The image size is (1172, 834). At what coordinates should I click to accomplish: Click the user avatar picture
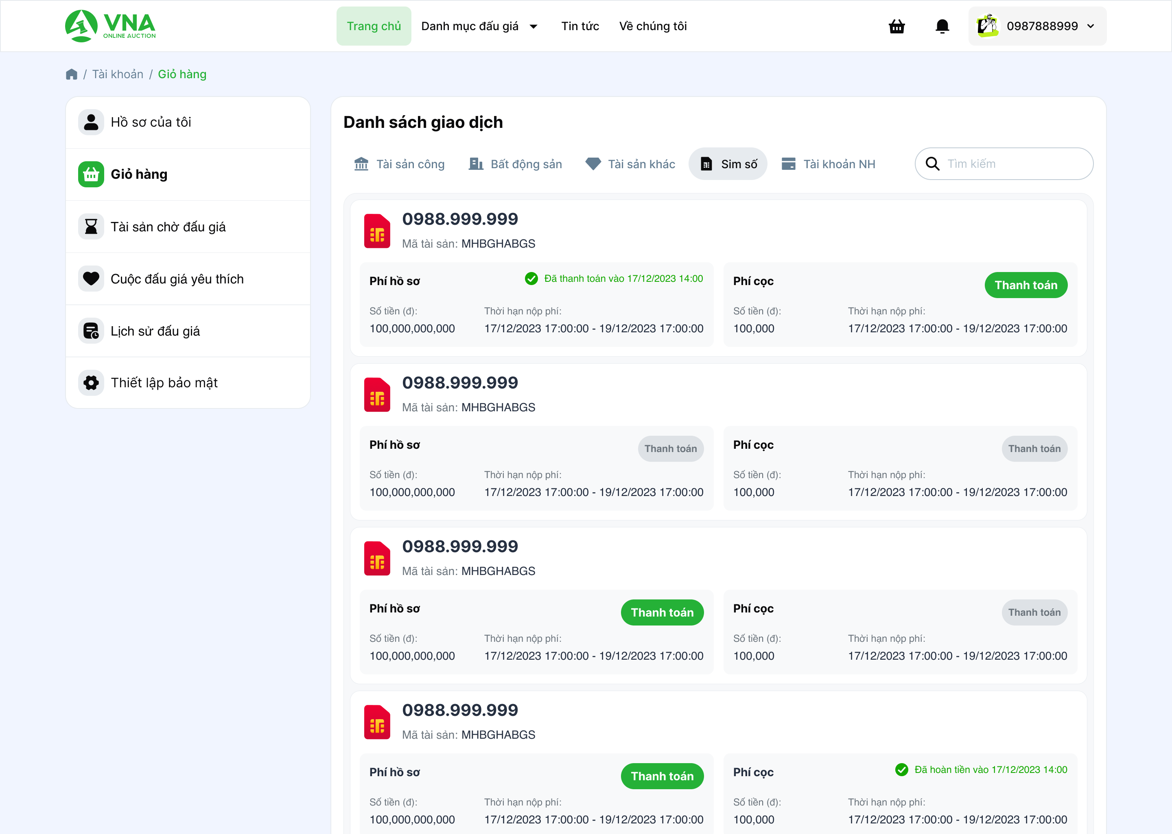988,26
